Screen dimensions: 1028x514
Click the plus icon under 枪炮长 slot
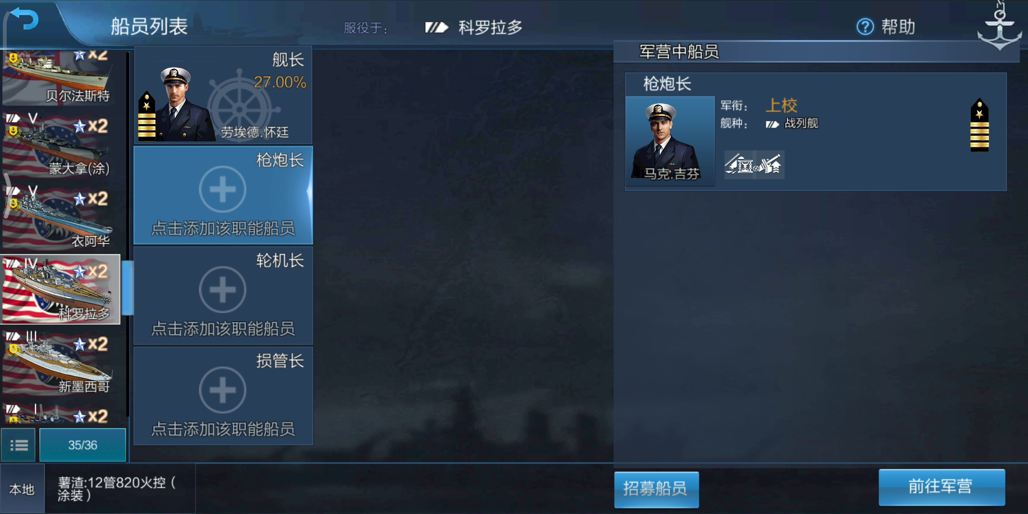223,189
